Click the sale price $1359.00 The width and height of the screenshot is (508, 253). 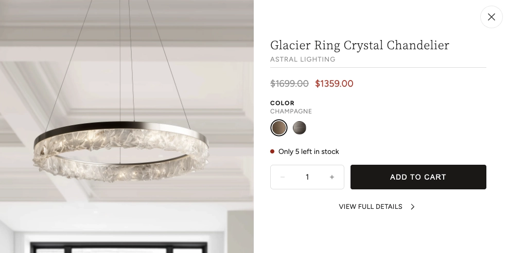tap(334, 84)
